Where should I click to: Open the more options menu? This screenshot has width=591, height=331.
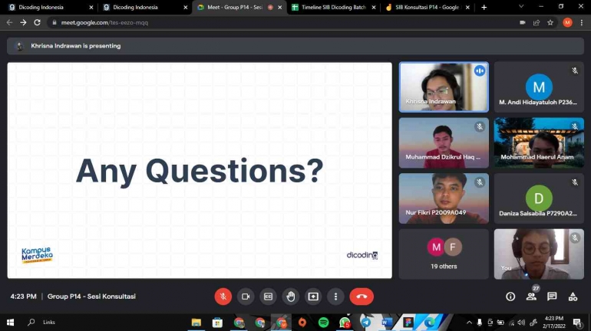(x=335, y=297)
